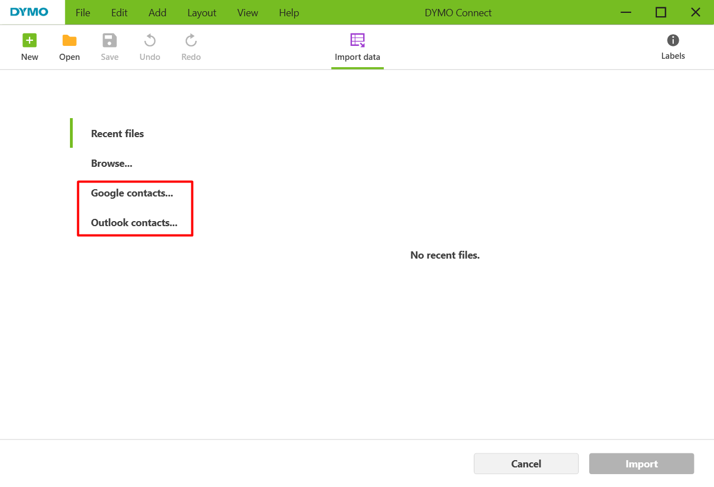Choose the Browse... option
Image resolution: width=714 pixels, height=487 pixels.
111,163
